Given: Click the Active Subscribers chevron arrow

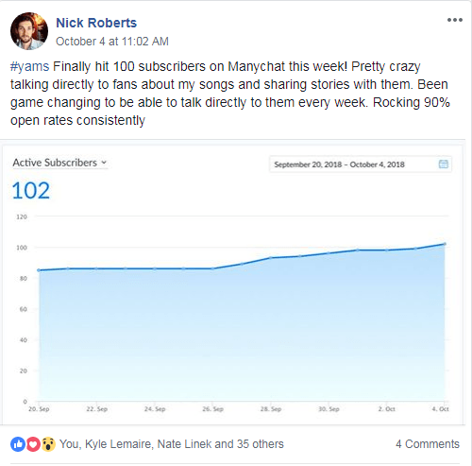Looking at the screenshot, I should 104,163.
